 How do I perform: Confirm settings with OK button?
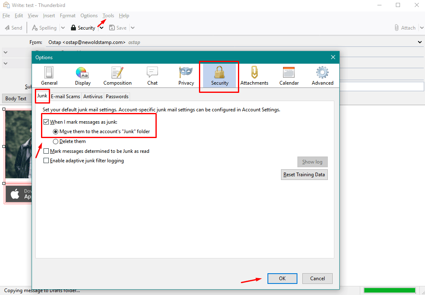pyautogui.click(x=282, y=279)
